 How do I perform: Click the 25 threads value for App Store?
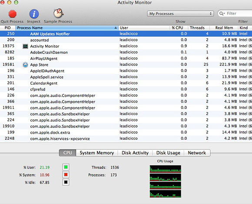point(206,64)
